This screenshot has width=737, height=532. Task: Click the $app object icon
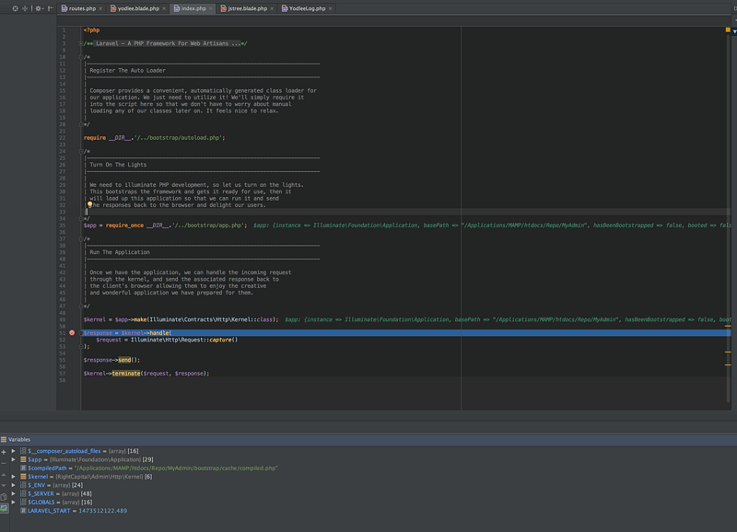click(23, 459)
